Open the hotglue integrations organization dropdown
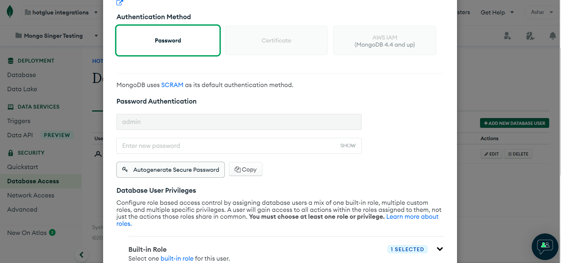 coord(61,12)
